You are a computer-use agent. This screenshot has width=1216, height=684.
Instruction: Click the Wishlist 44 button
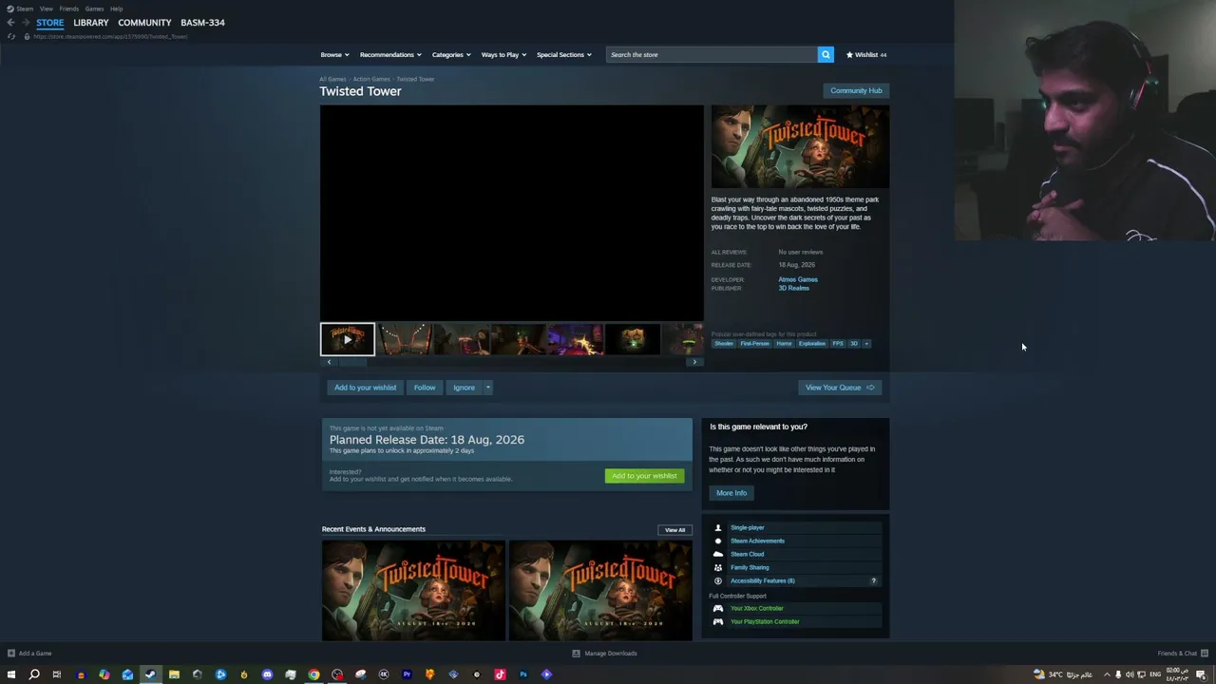point(865,55)
